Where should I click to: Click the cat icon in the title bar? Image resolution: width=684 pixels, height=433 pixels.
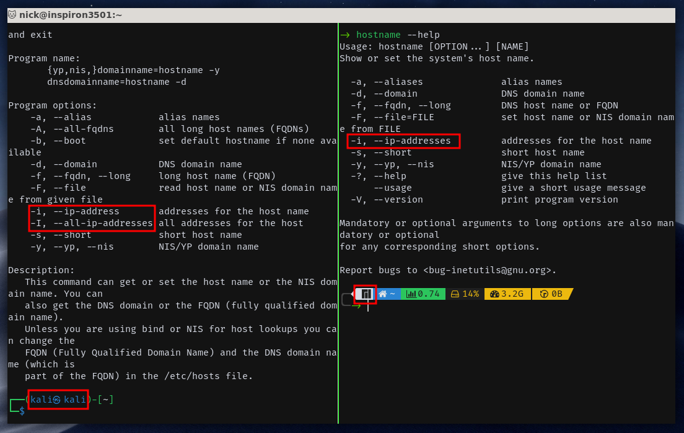pos(12,15)
